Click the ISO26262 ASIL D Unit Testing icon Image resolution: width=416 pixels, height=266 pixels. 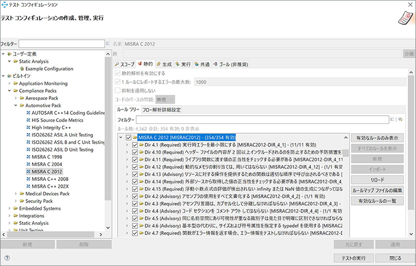click(x=29, y=150)
